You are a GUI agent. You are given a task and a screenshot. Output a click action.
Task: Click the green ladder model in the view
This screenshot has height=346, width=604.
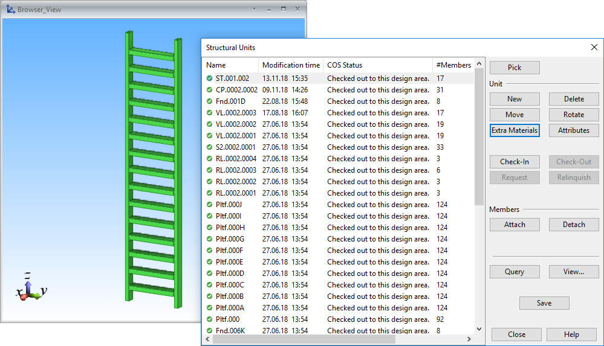pyautogui.click(x=153, y=169)
